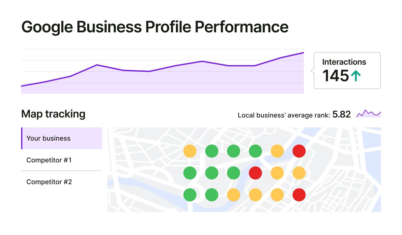Click the green upward arrow beside 145

click(356, 76)
